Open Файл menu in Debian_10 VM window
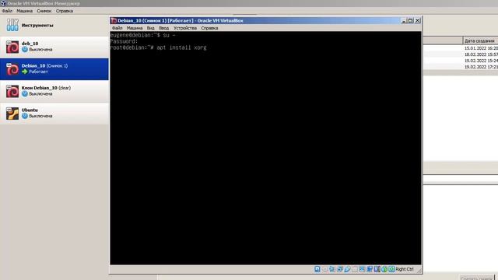This screenshot has width=498, height=280. [x=117, y=28]
